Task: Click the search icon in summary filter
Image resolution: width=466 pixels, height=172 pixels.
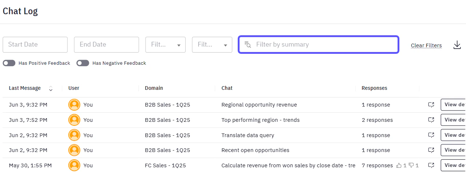Action: (248, 44)
